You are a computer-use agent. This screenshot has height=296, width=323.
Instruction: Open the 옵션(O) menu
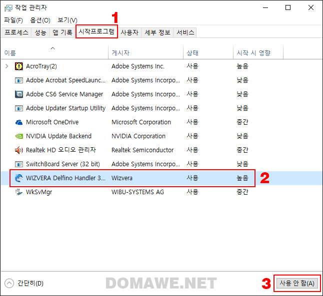pyautogui.click(x=40, y=20)
